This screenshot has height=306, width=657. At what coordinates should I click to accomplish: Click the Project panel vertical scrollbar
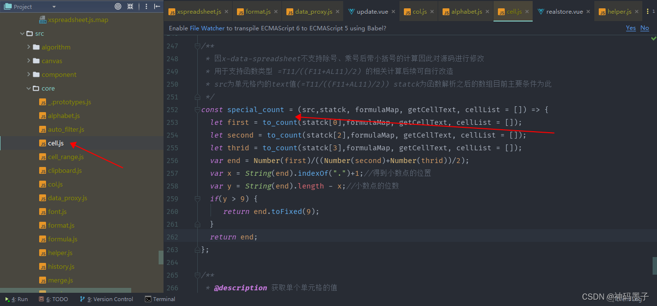click(161, 258)
